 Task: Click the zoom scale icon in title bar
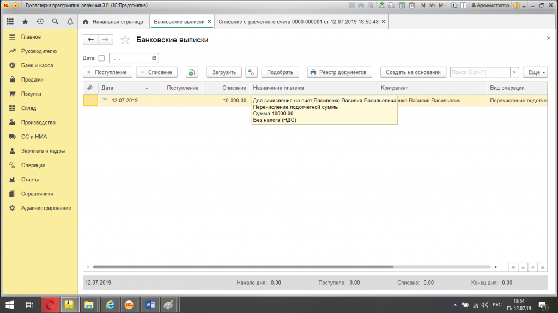pyautogui.click(x=454, y=5)
